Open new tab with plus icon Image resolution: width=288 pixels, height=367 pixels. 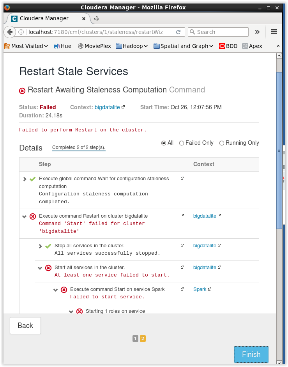pyautogui.click(x=97, y=19)
